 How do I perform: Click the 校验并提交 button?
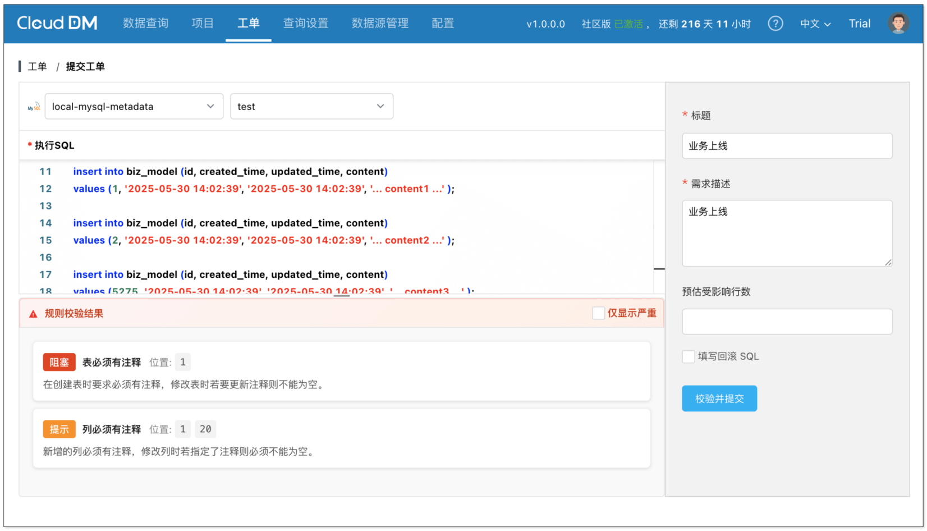tap(719, 399)
